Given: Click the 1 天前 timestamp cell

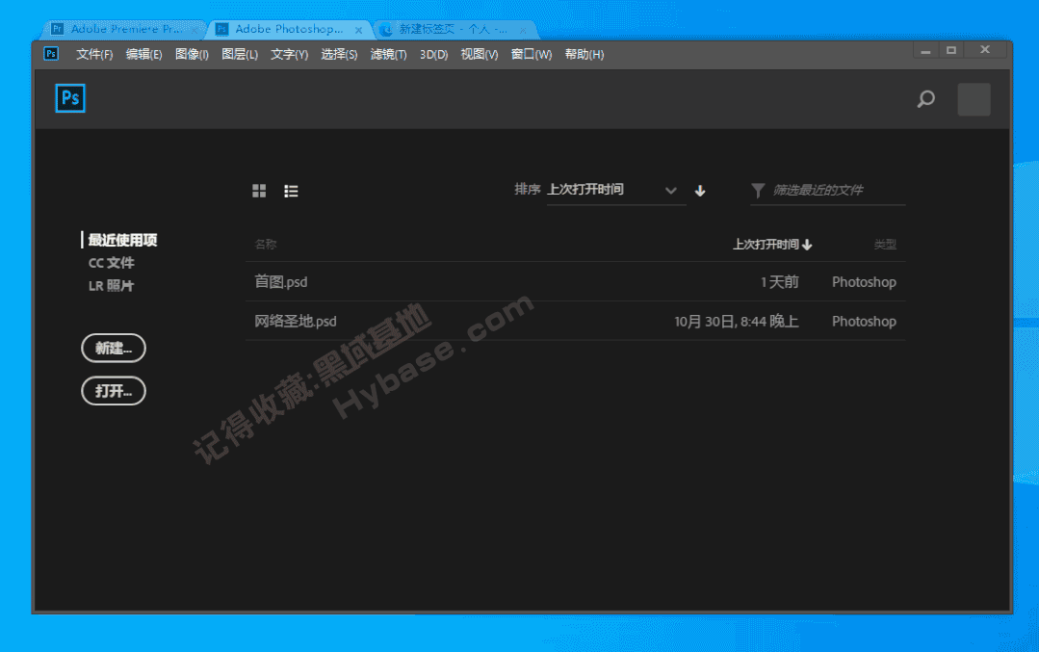Looking at the screenshot, I should click(x=779, y=282).
